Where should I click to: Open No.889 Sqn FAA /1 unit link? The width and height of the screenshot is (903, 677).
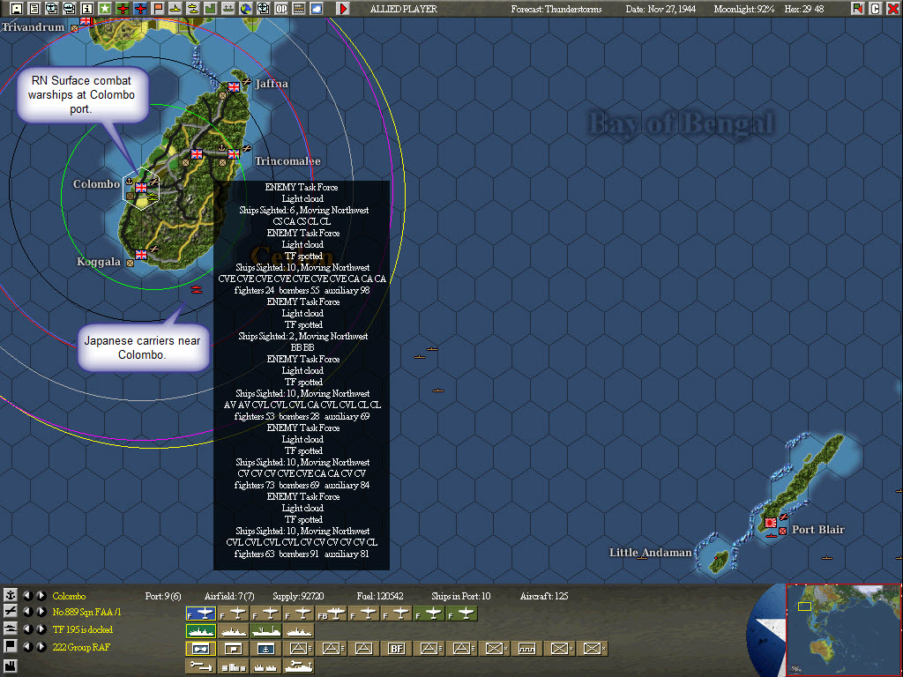coord(87,612)
